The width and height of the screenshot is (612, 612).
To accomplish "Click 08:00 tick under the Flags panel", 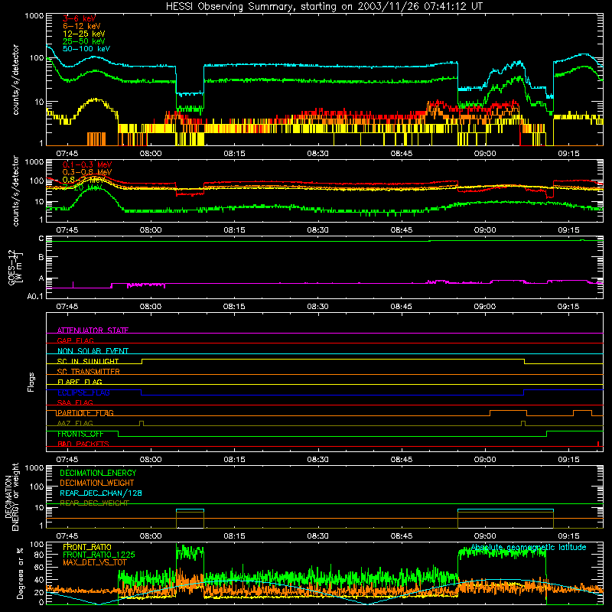I will (151, 460).
